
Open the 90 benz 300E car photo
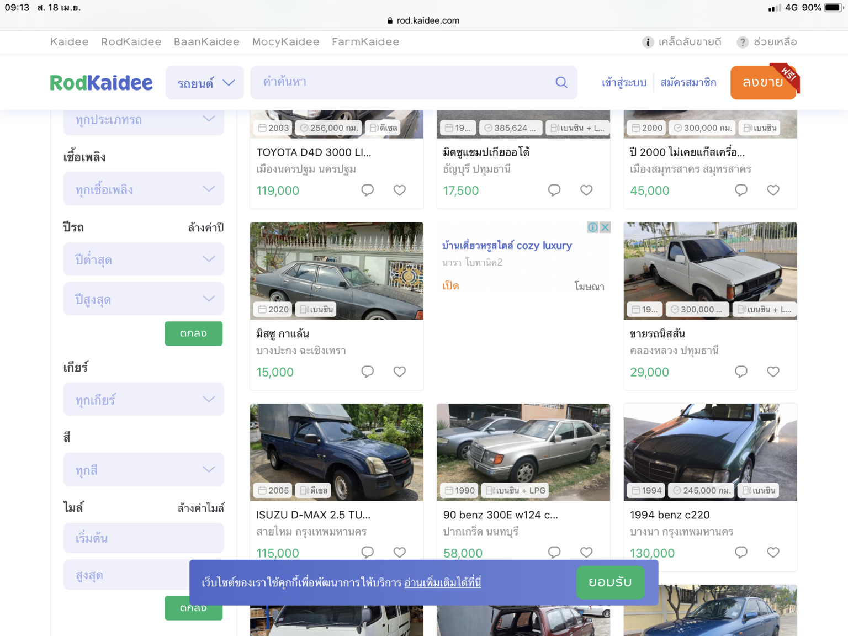523,452
